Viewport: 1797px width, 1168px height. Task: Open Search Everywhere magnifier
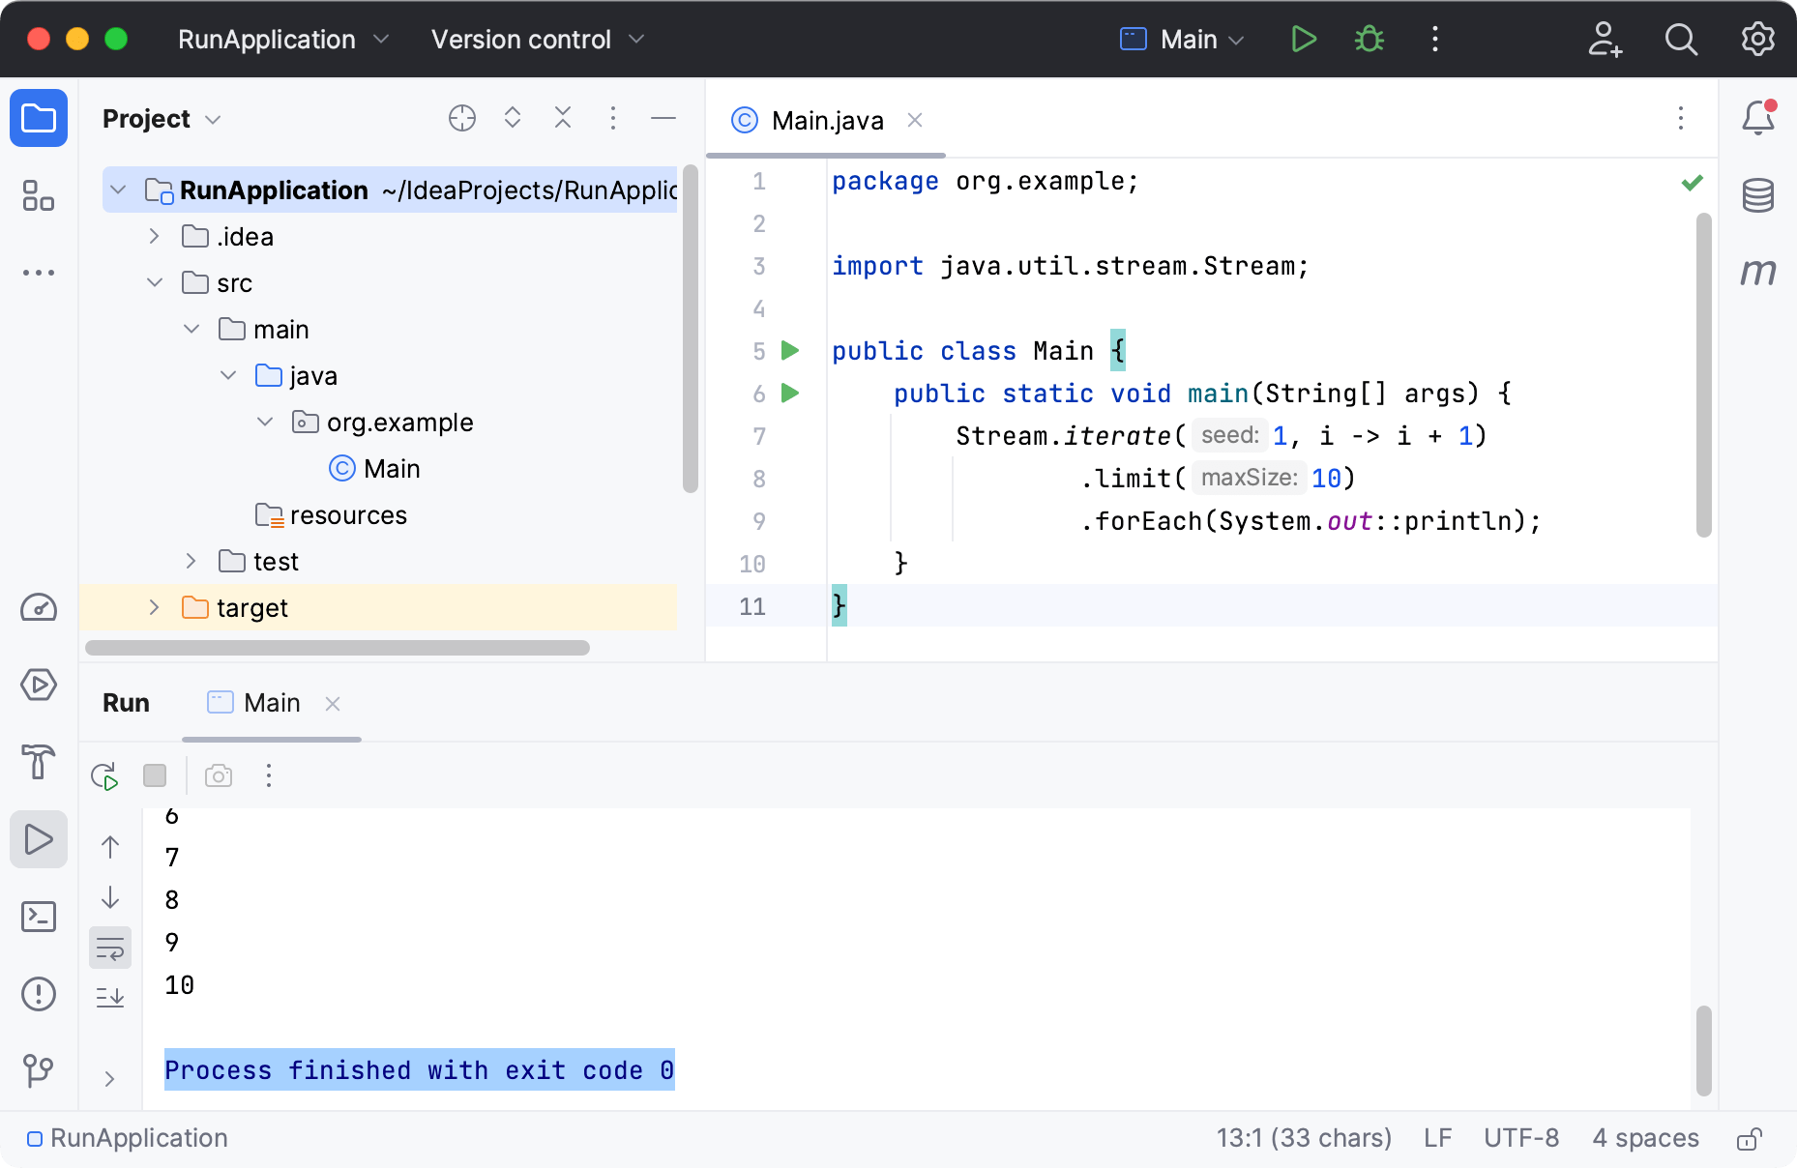point(1681,40)
